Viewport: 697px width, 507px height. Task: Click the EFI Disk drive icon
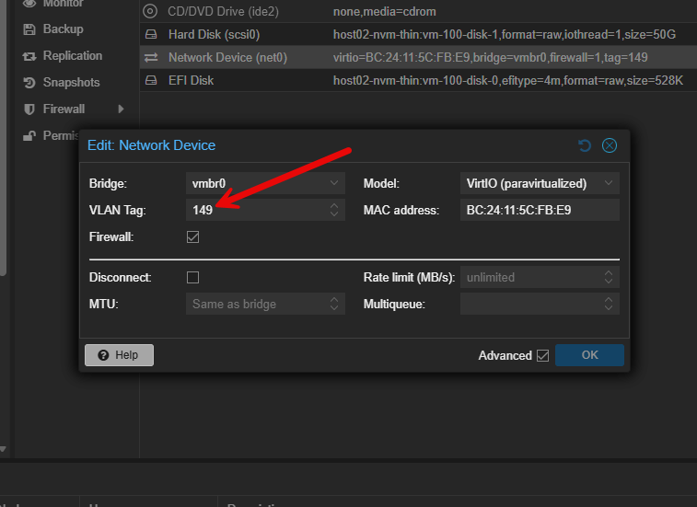click(x=151, y=80)
